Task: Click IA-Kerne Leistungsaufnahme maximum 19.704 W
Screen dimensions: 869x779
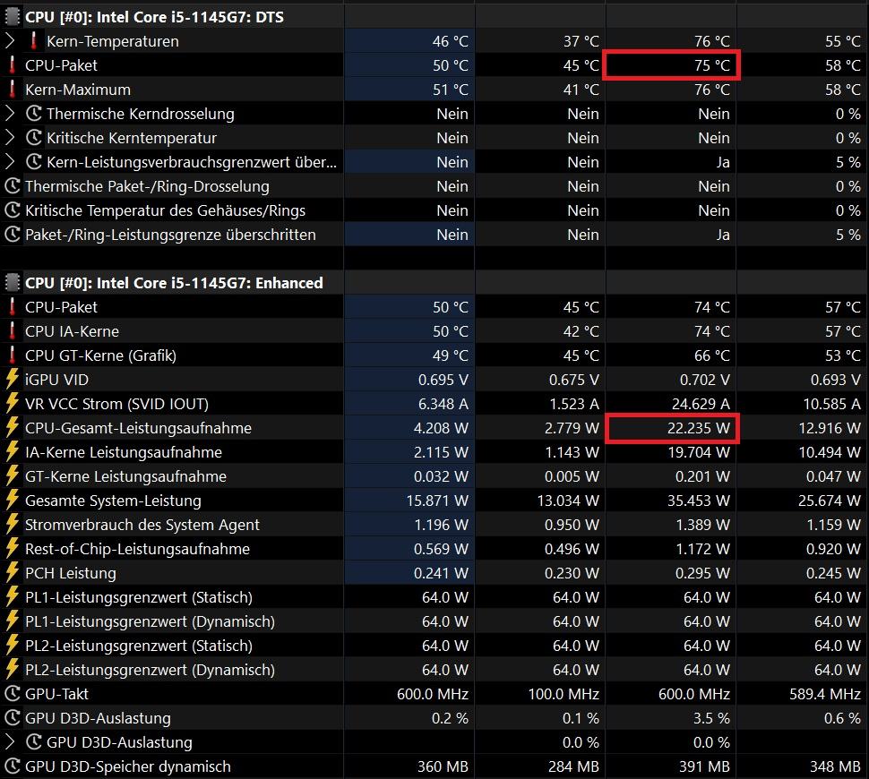Action: 699,453
